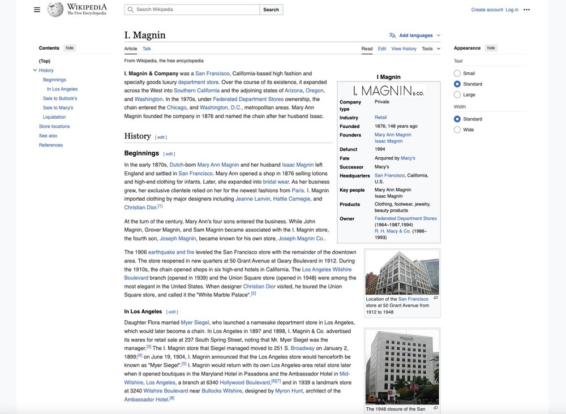Select the Read tab

(x=367, y=49)
